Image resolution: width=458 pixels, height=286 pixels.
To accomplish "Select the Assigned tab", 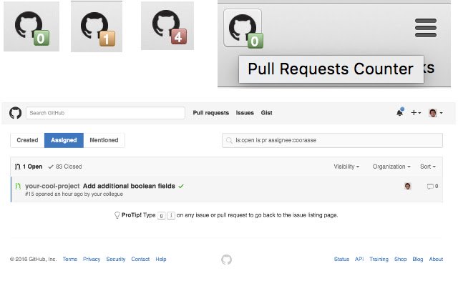I will pyautogui.click(x=64, y=140).
